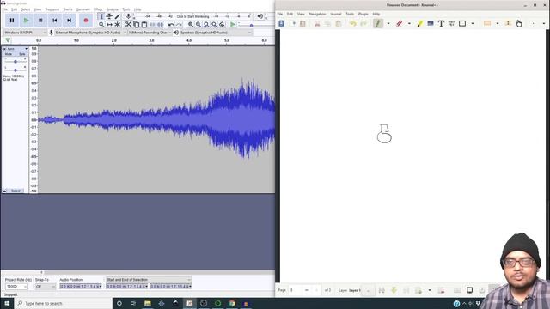Click the taskbar search box
Viewport: 550px width, 309px height.
63,303
